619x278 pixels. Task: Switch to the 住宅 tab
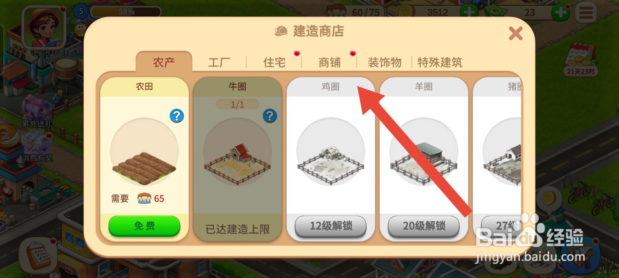[274, 63]
